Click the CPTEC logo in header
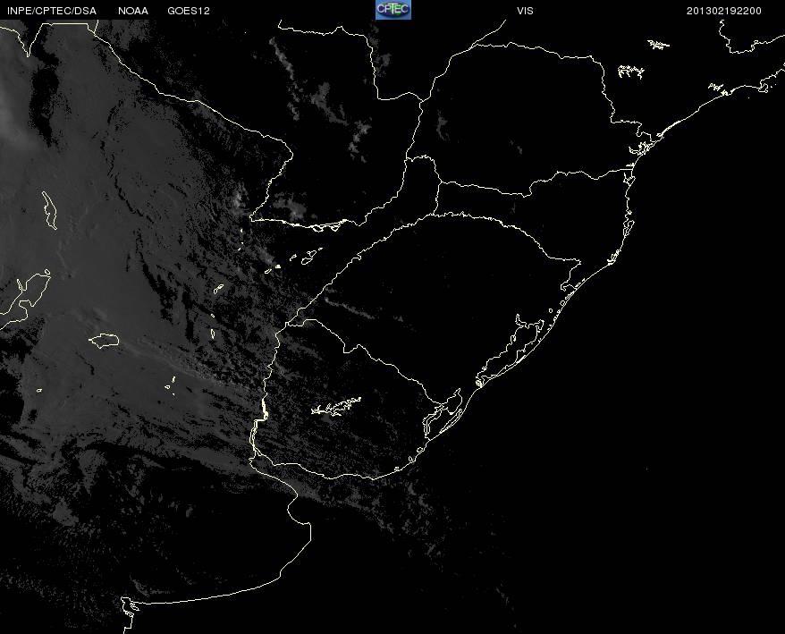Viewport: 785px width, 634px height. click(x=393, y=10)
